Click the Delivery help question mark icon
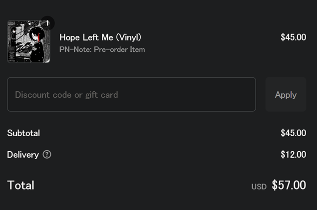Viewport: 317px width, 210px height. point(47,155)
